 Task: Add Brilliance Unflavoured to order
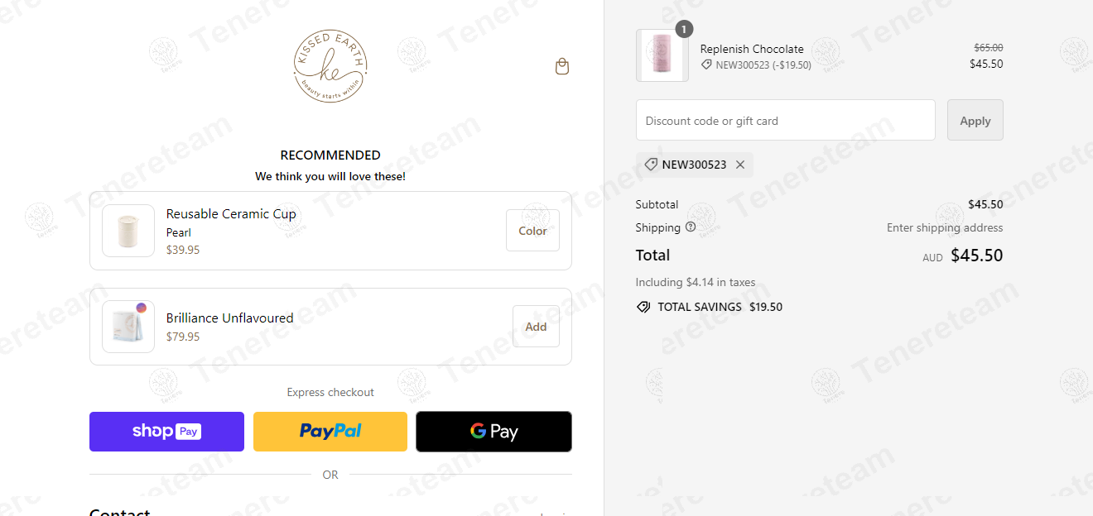click(536, 327)
